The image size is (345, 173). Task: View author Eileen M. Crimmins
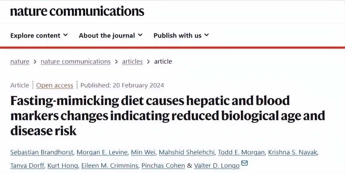click(106, 166)
